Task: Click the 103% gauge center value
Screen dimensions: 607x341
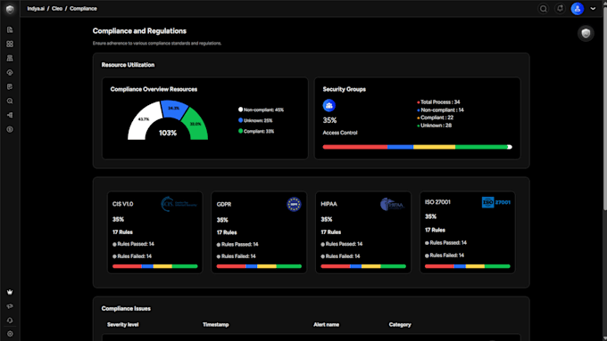Action: click(x=168, y=133)
